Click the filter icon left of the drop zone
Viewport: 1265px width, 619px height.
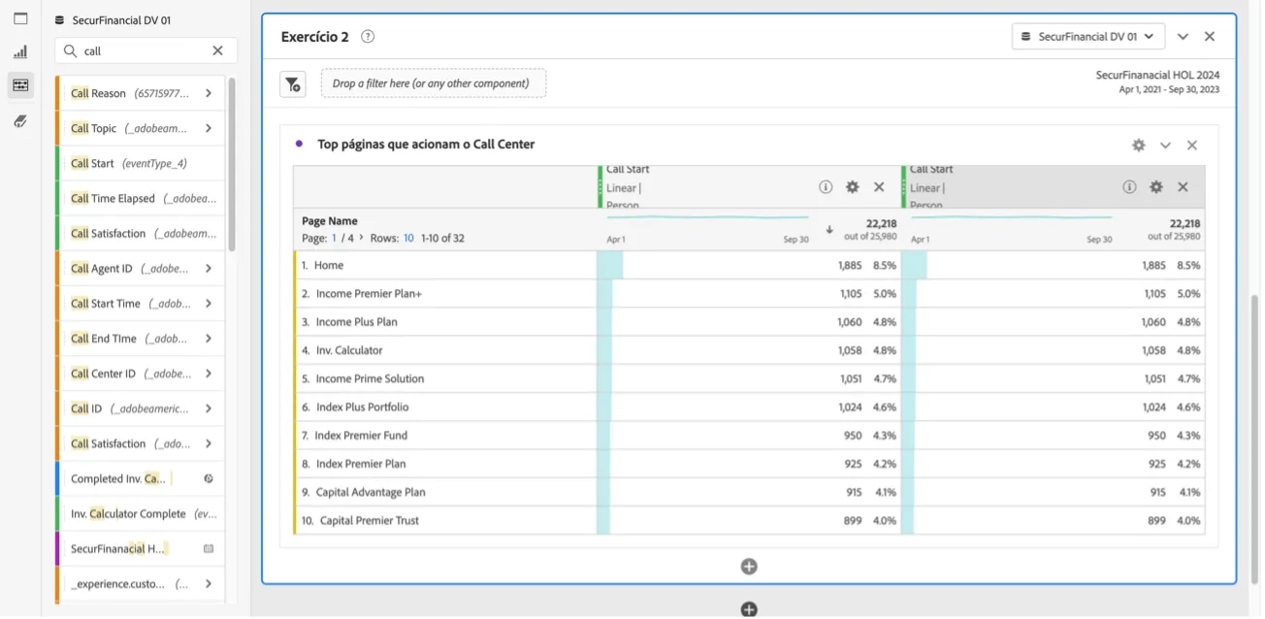293,84
